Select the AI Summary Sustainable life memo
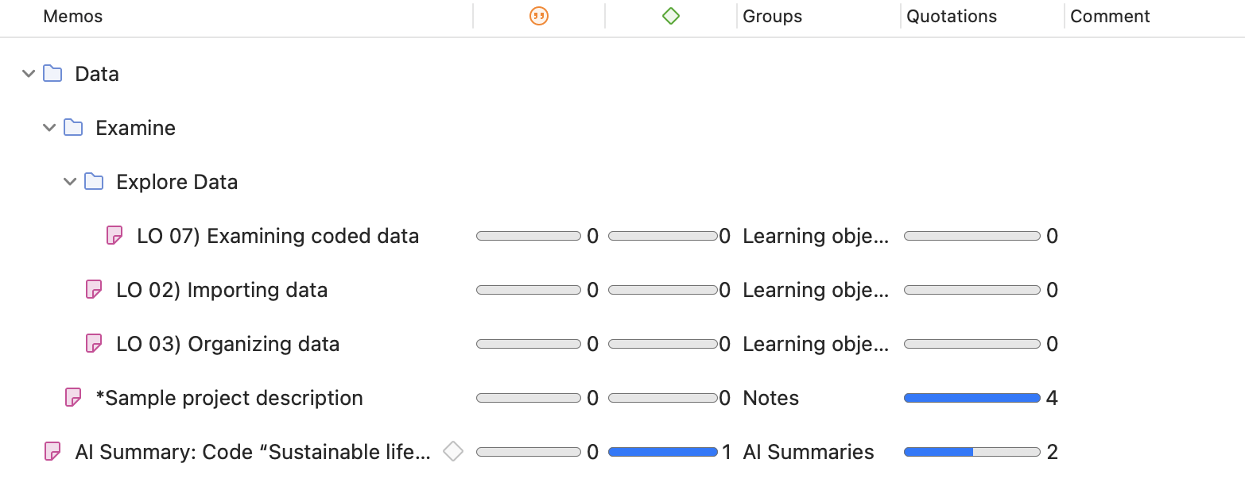Screen dimensions: 1245x494 pyautogui.click(x=252, y=452)
